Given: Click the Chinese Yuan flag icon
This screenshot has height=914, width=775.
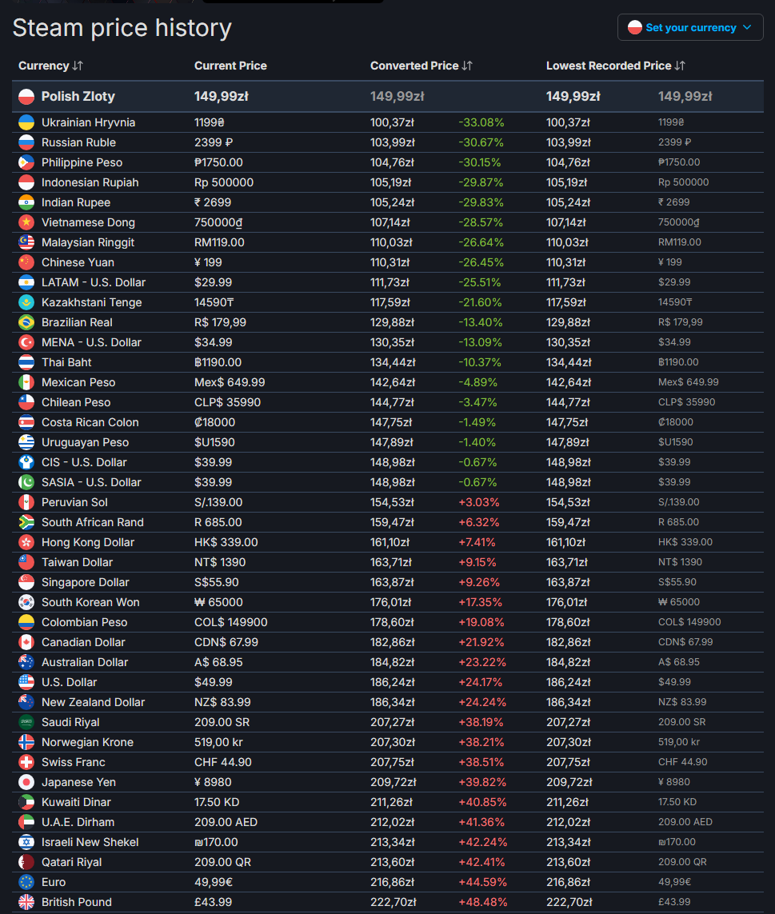Looking at the screenshot, I should 26,262.
